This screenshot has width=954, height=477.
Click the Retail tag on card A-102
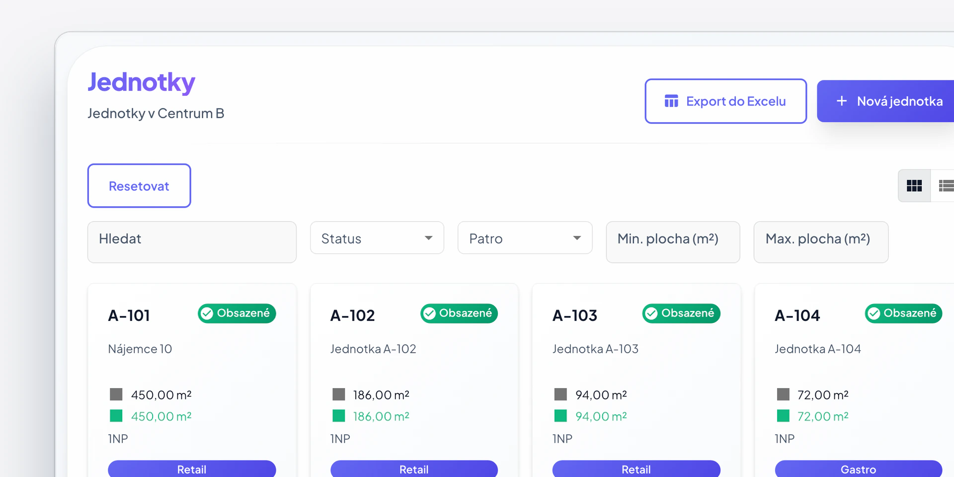click(414, 469)
